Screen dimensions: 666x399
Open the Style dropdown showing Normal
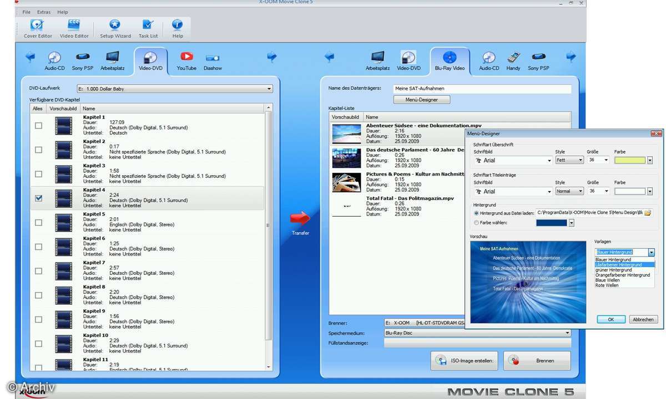pyautogui.click(x=569, y=191)
